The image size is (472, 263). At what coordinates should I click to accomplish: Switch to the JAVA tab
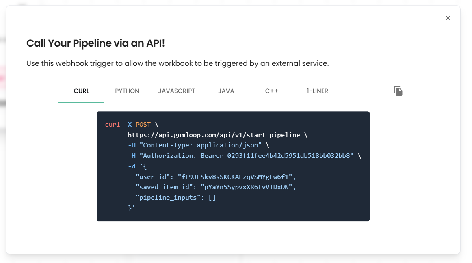point(226,91)
